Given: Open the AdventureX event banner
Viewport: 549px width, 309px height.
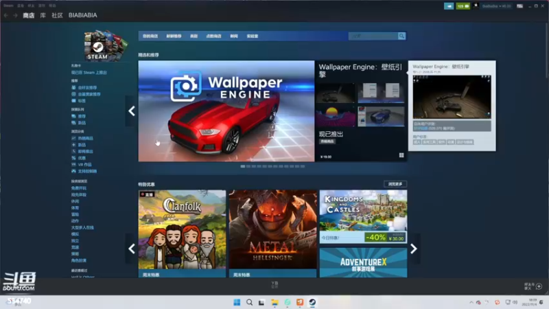Looking at the screenshot, I should click(363, 263).
